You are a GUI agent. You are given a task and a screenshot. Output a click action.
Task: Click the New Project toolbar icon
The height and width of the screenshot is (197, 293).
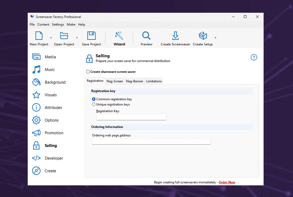39,35
